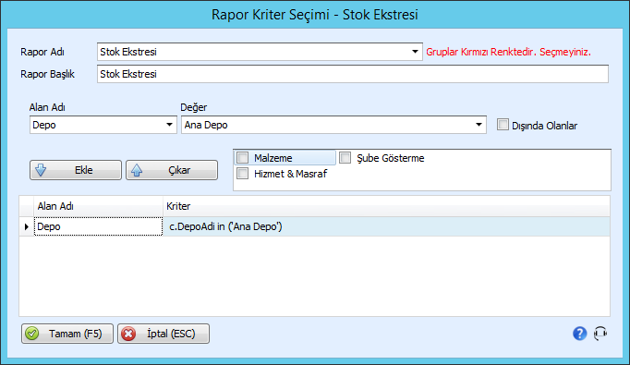This screenshot has width=630, height=365.
Task: Enable the Hizmet & Masraf checkbox
Action: (x=243, y=174)
